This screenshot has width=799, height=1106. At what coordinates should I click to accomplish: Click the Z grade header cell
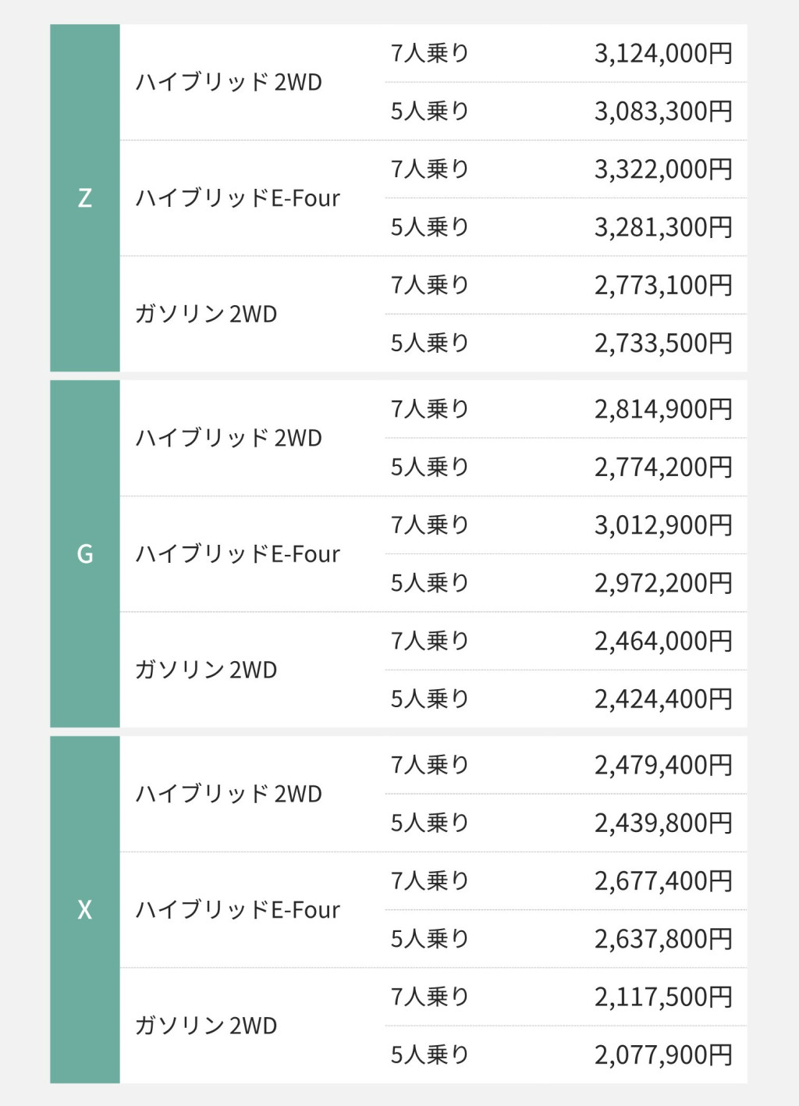coord(85,198)
